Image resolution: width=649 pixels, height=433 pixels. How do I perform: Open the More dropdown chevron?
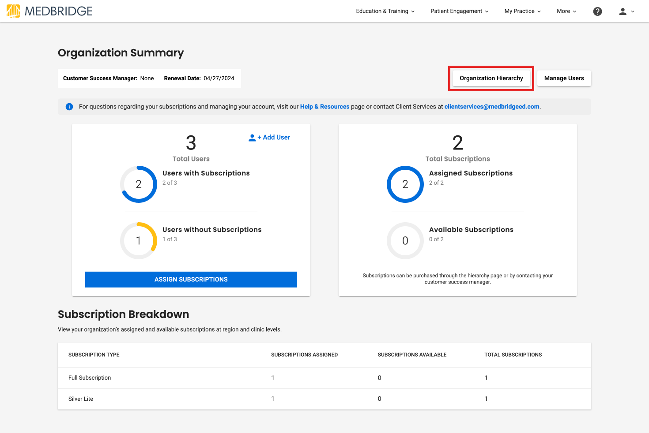(574, 11)
